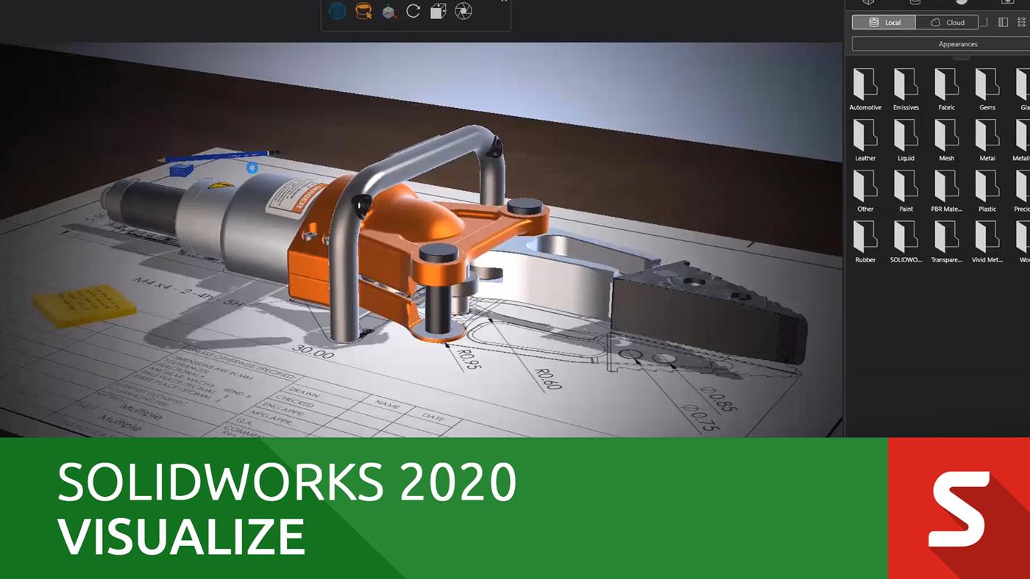The height and width of the screenshot is (579, 1030).
Task: Toggle the split view layout icon
Action: point(1002,22)
